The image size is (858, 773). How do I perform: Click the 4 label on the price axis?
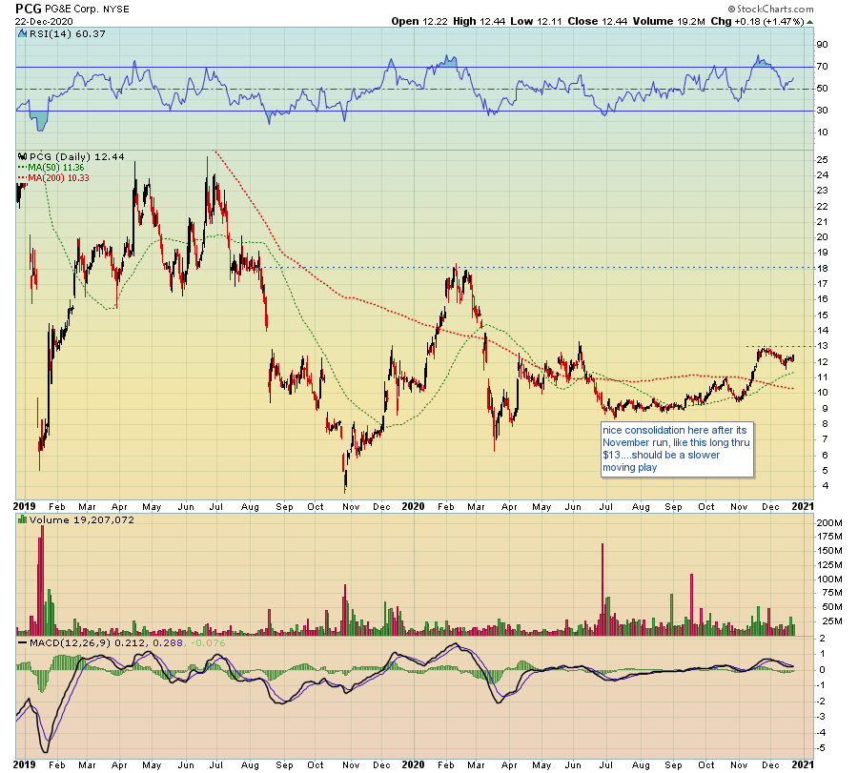825,486
